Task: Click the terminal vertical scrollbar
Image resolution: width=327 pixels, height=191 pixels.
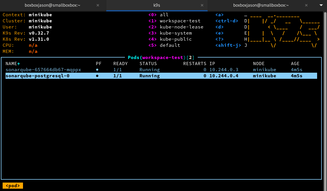Action: [325, 101]
